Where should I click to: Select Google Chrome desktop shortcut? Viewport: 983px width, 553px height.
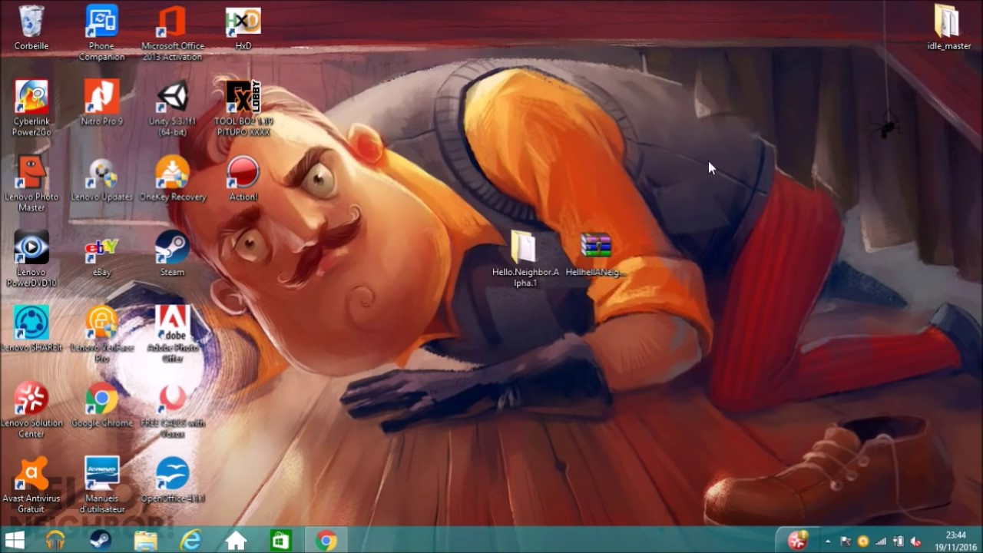[101, 404]
